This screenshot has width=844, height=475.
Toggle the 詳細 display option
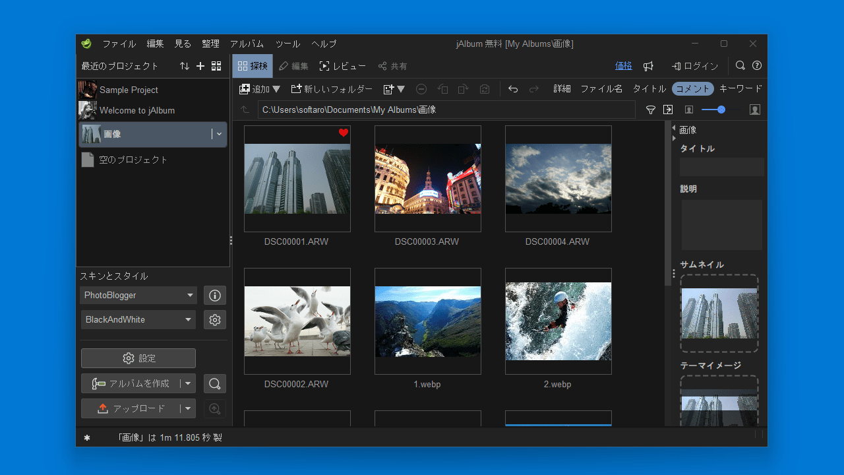[x=562, y=89]
